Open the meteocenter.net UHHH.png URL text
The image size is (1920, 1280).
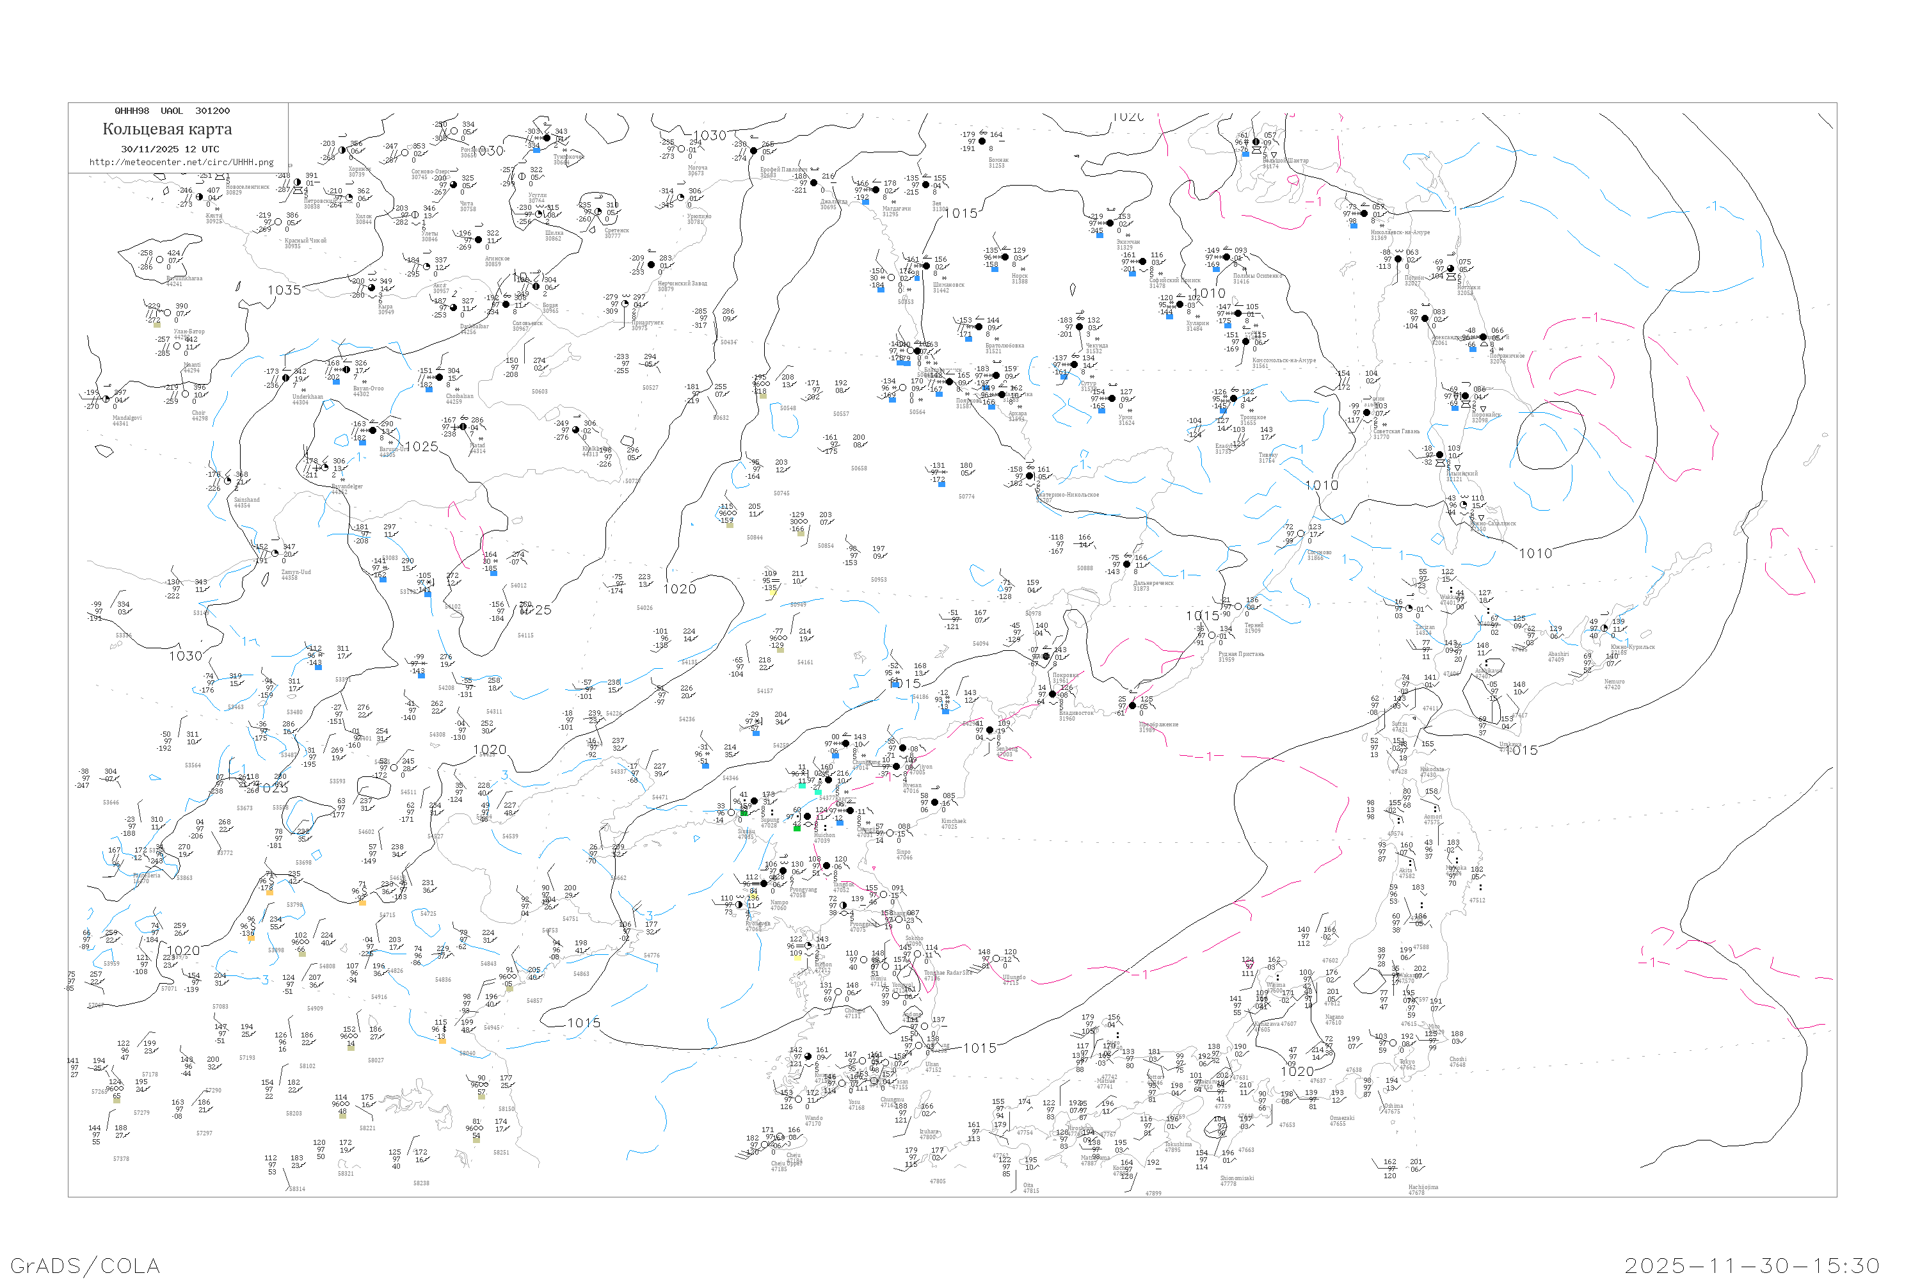tap(181, 162)
